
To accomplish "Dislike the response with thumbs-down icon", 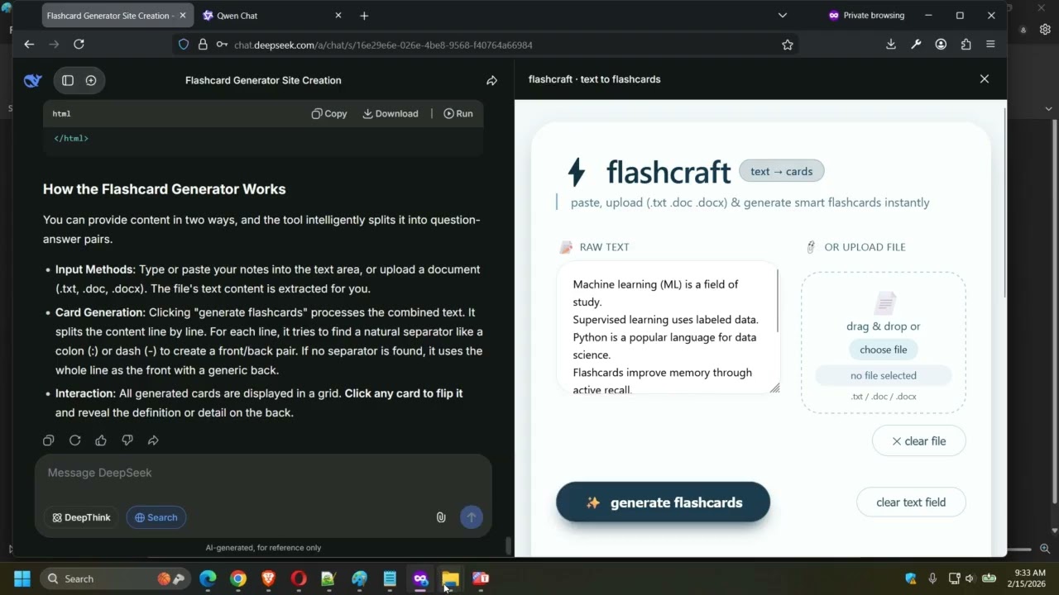I will coord(127,440).
